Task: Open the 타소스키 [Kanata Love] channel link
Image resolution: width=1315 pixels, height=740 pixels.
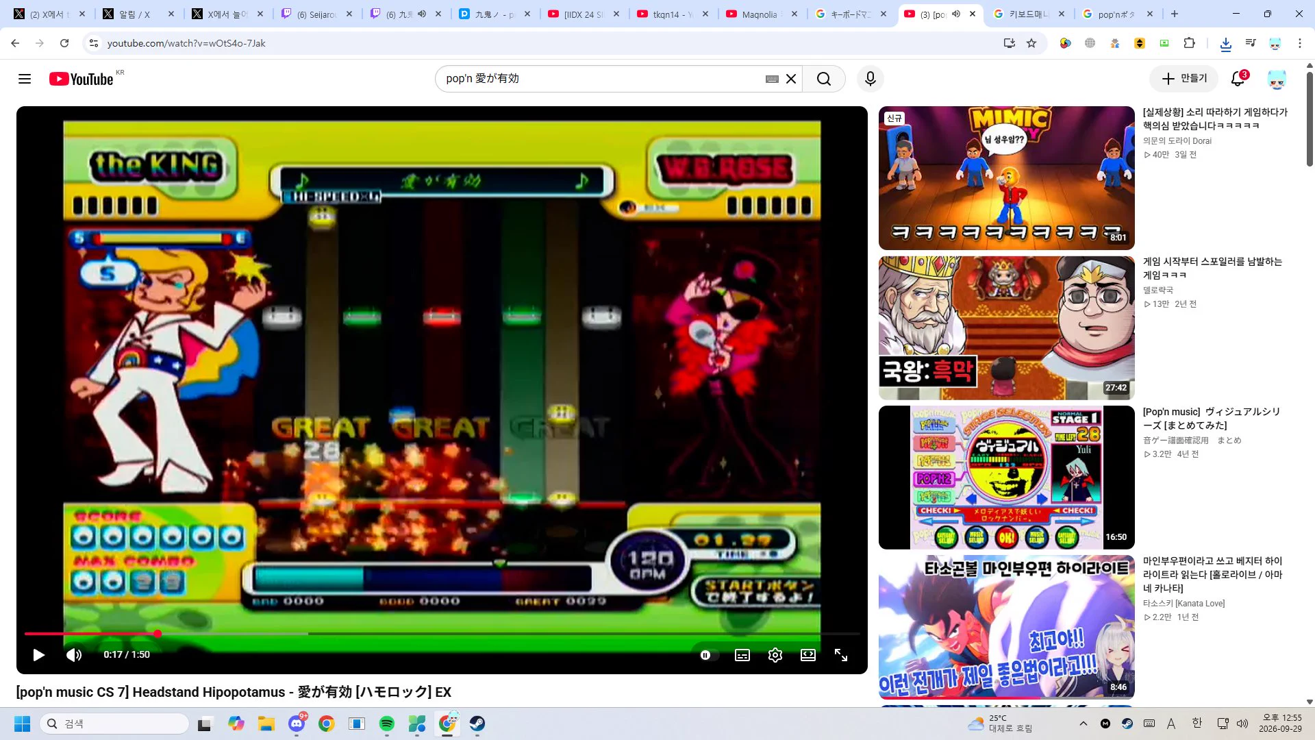Action: 1183,604
